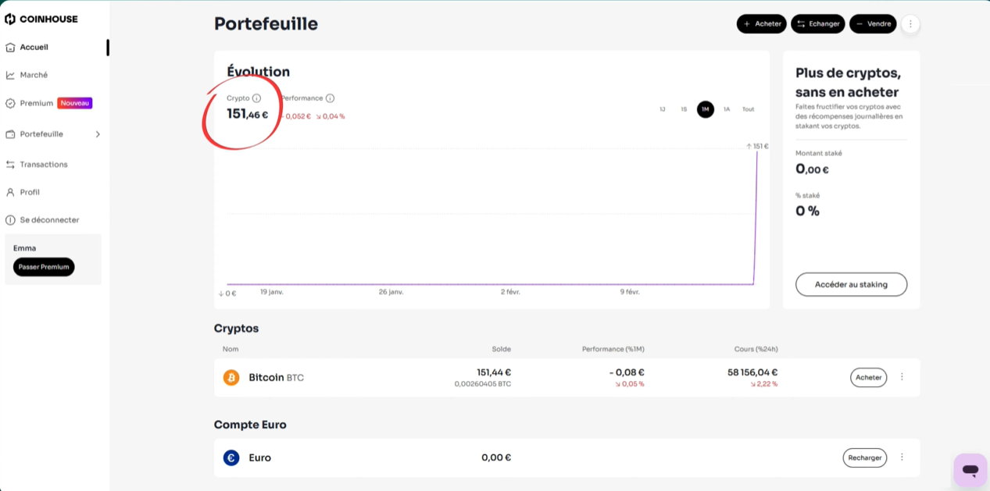Click the Nouveau badge
The image size is (990, 491).
(75, 103)
